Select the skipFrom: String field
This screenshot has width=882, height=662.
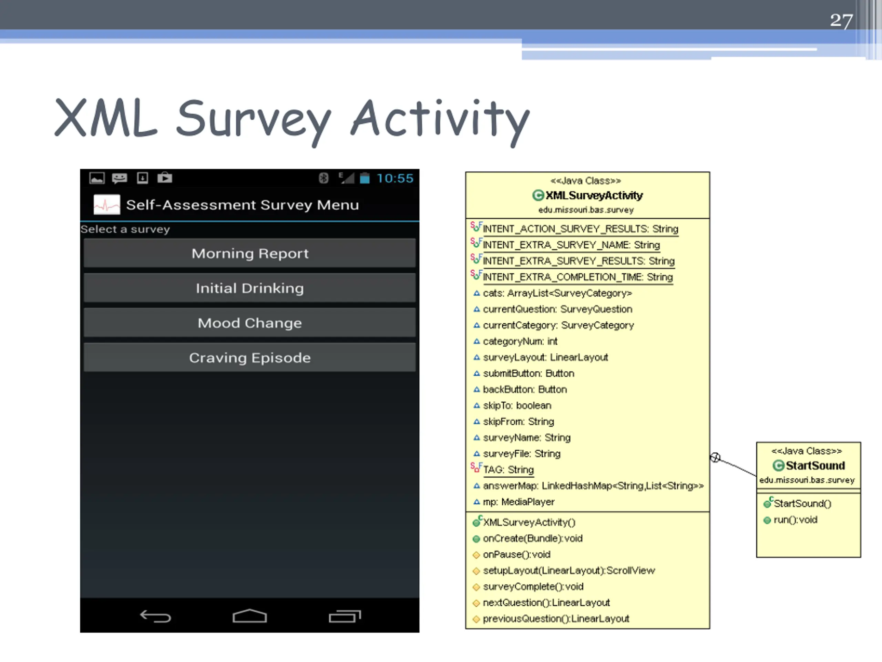[x=519, y=421]
